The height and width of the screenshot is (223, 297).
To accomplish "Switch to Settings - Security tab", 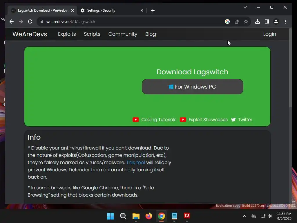I will tap(112, 10).
